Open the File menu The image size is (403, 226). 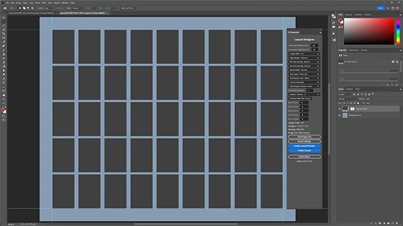click(8, 3)
